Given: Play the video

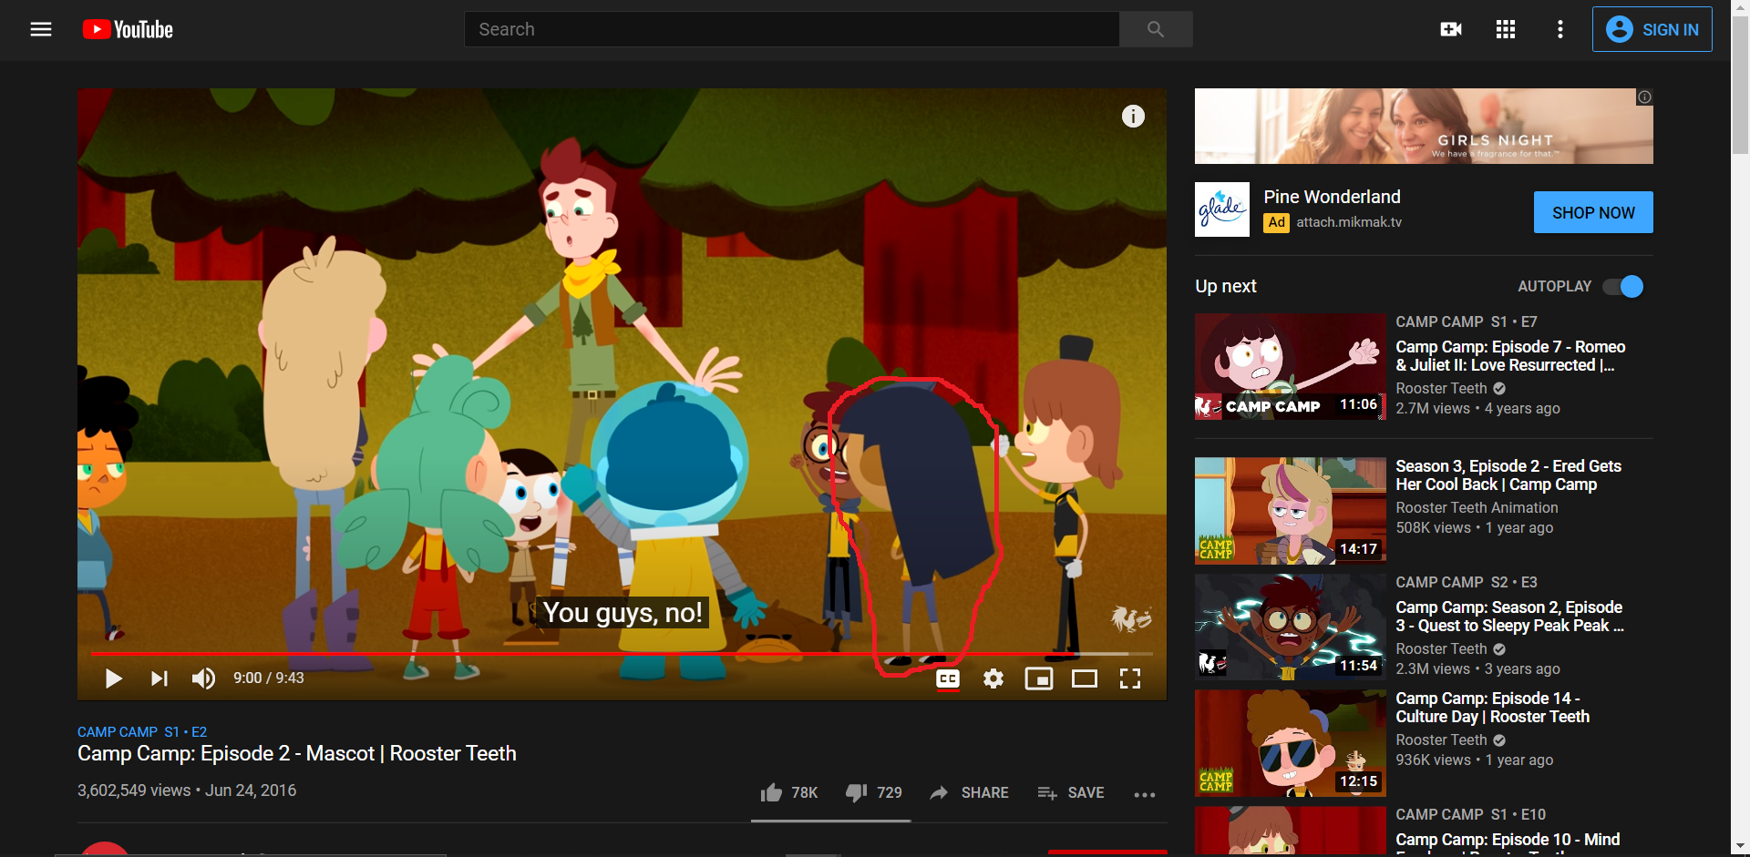Looking at the screenshot, I should click(113, 678).
